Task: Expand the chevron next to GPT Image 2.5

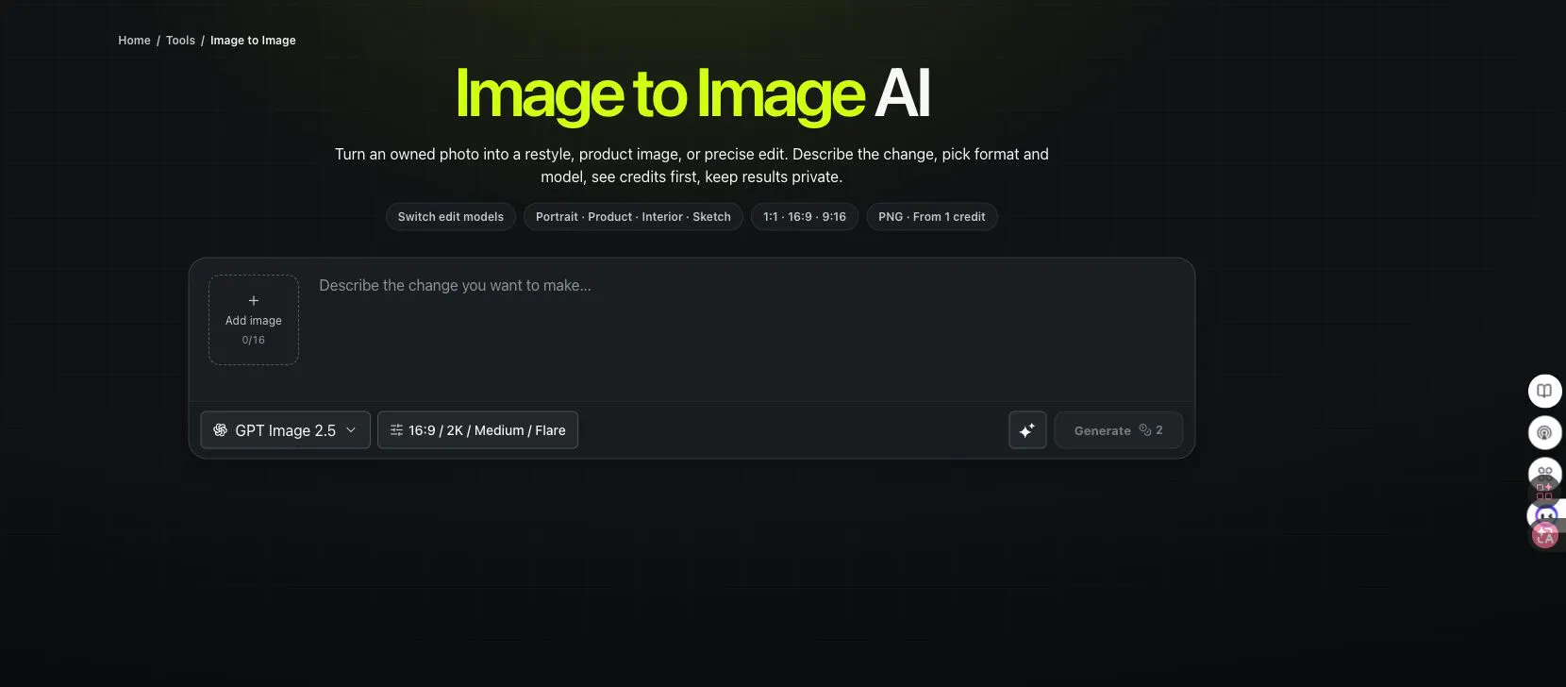Action: click(x=351, y=430)
